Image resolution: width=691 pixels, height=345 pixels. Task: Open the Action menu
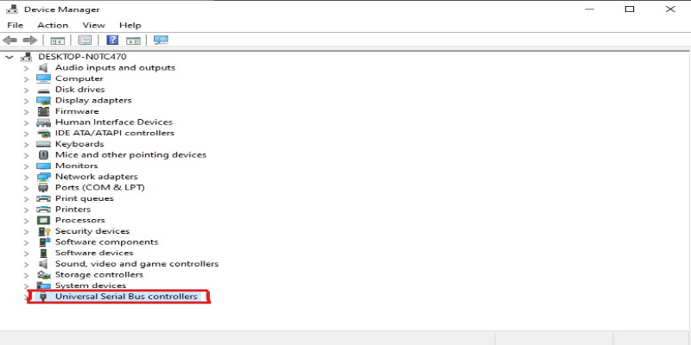coord(53,25)
